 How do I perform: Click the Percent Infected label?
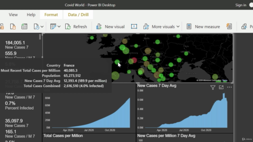tap(19, 108)
